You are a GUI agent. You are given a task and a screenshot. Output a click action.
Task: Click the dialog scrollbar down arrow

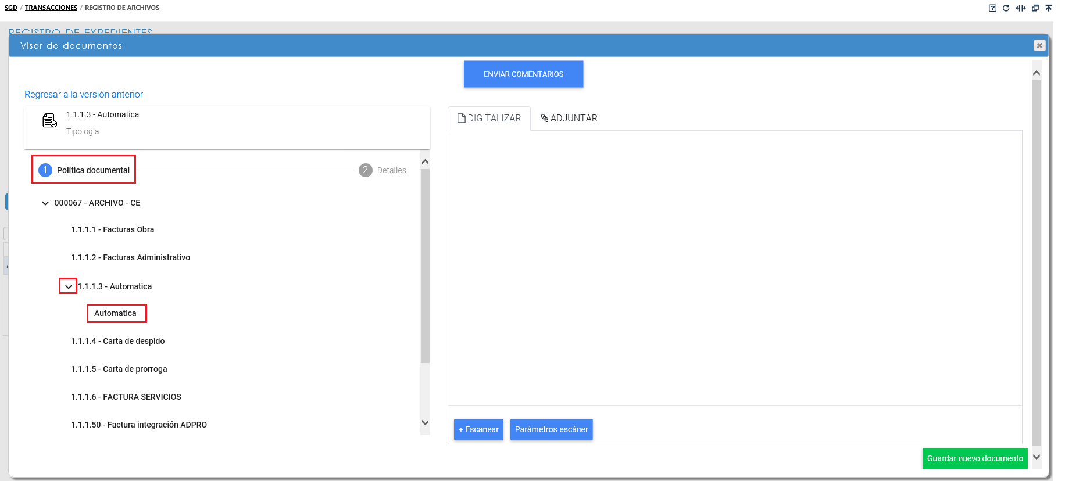1037,457
